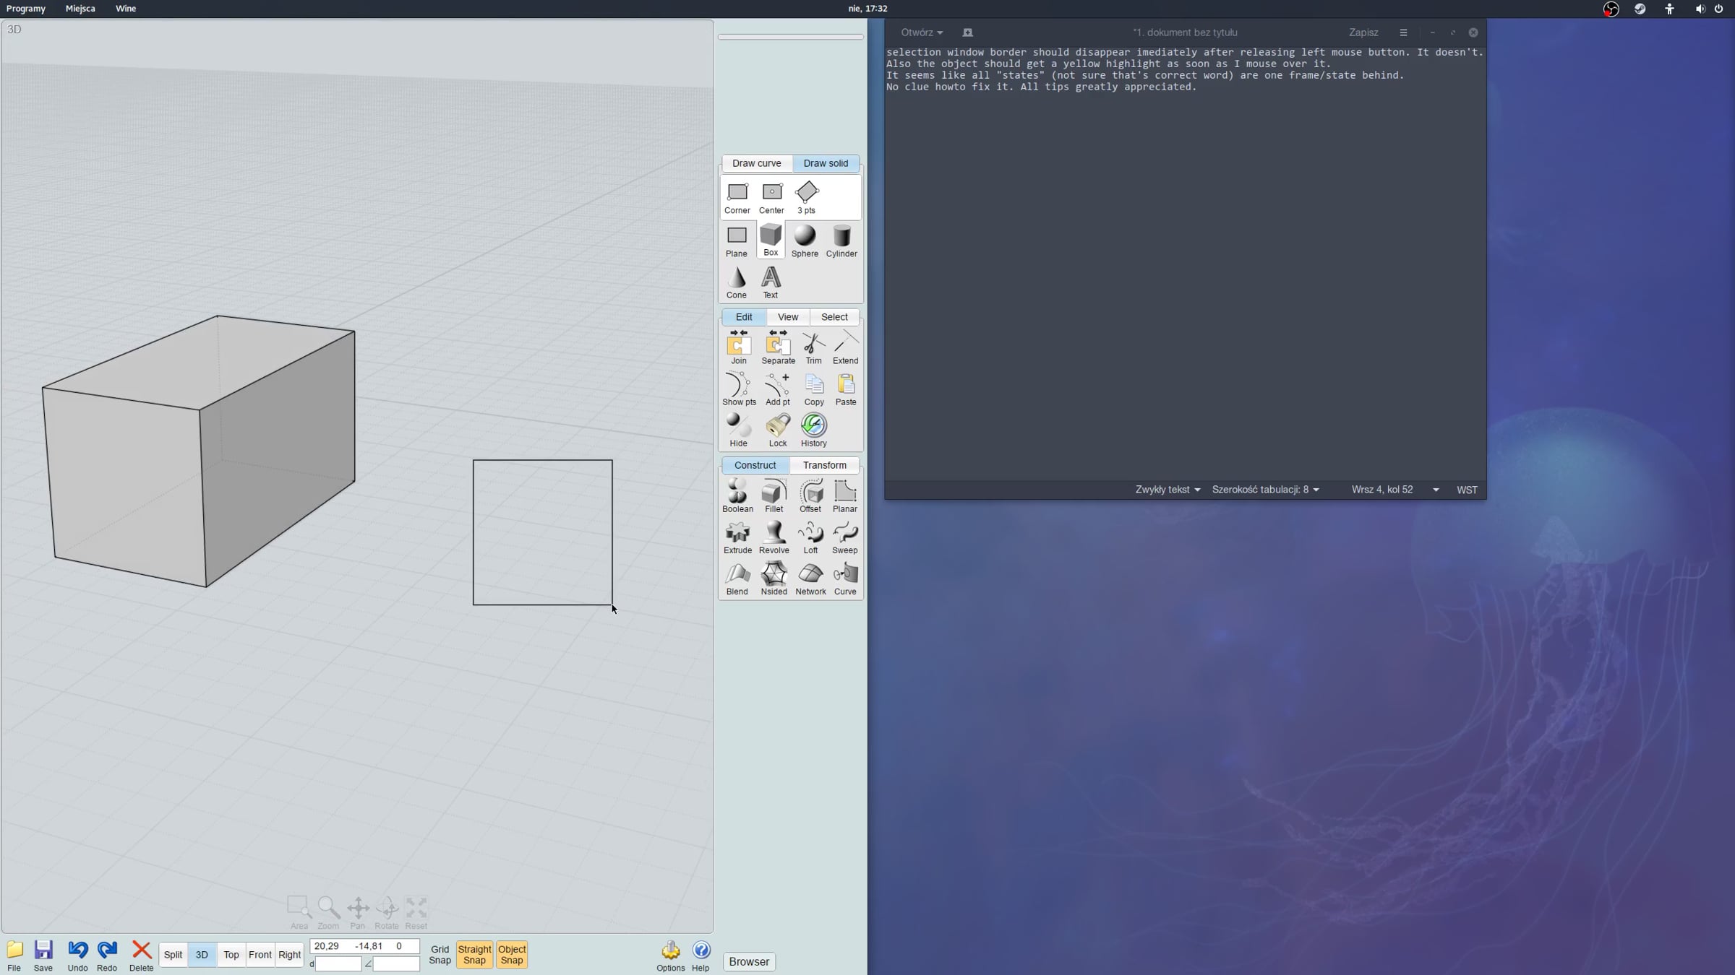Screen dimensions: 1735x975
Task: Toggle Grid Snap
Action: [440, 954]
